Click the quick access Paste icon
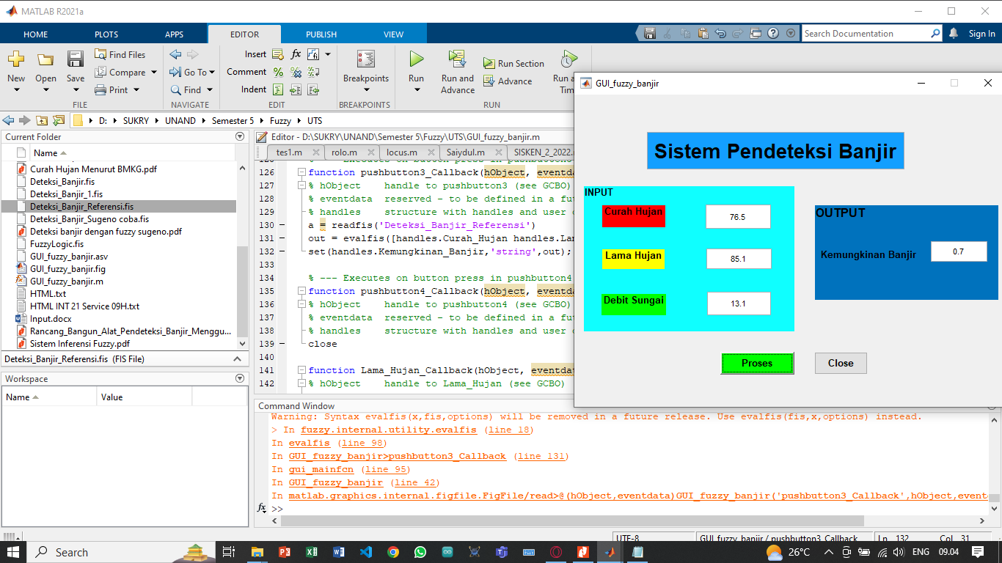Viewport: 1002px width, 563px height. tap(703, 34)
